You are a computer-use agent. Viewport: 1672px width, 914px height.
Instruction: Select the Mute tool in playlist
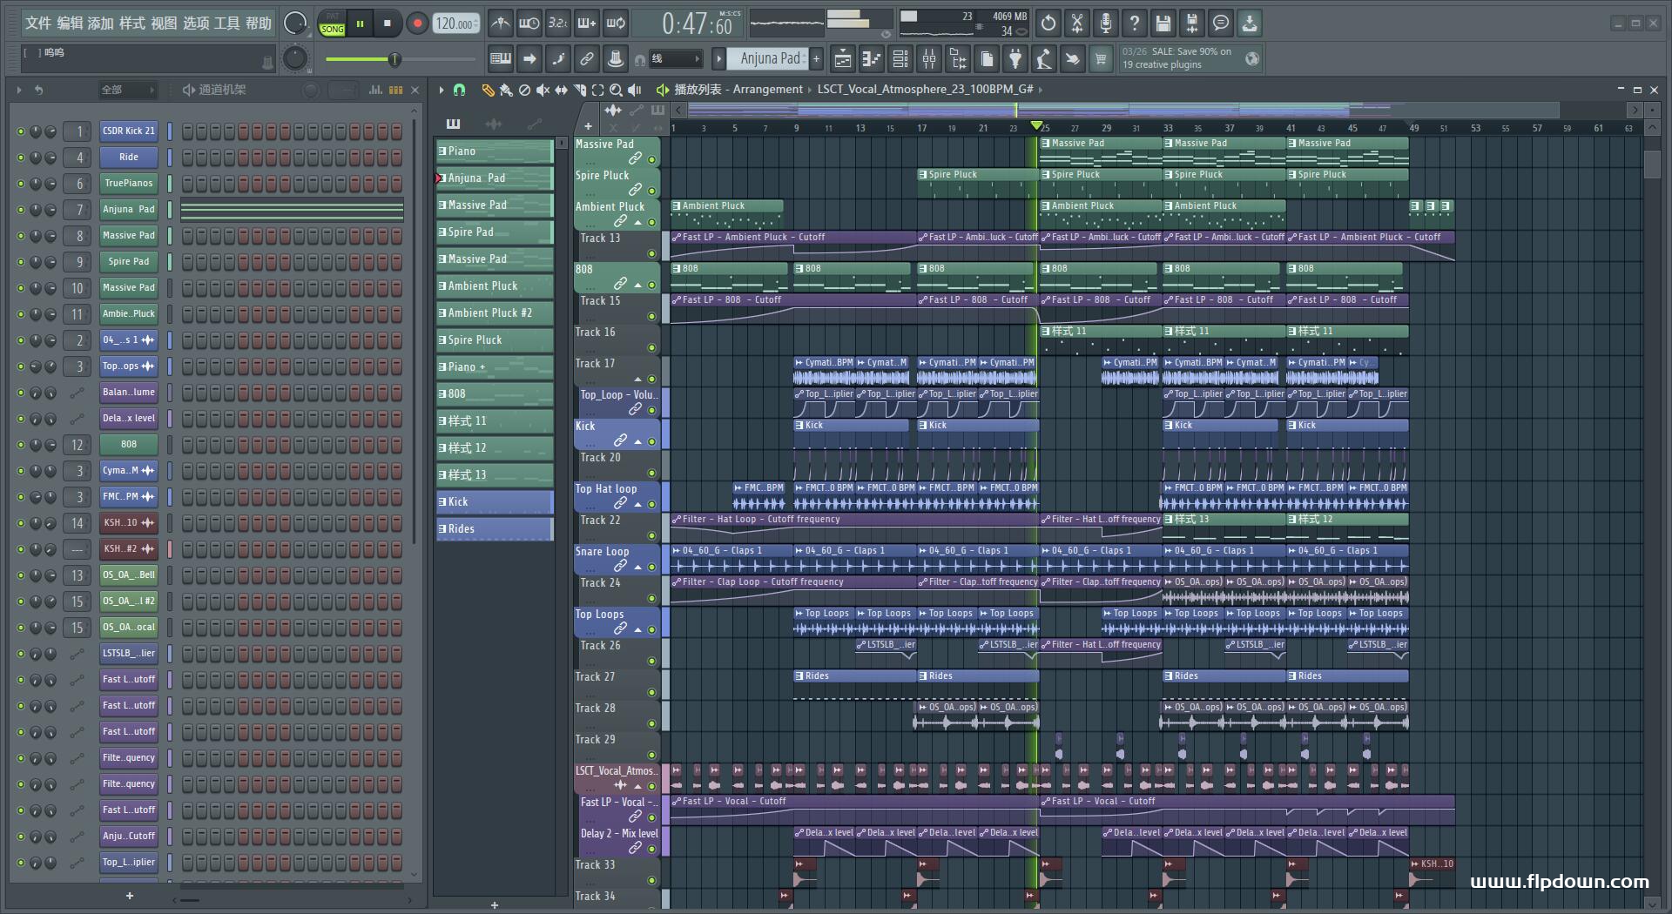tap(543, 90)
